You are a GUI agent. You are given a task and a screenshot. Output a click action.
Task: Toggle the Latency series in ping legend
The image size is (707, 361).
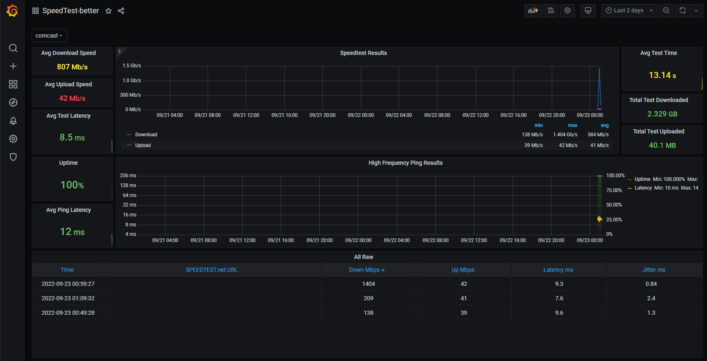click(x=643, y=188)
